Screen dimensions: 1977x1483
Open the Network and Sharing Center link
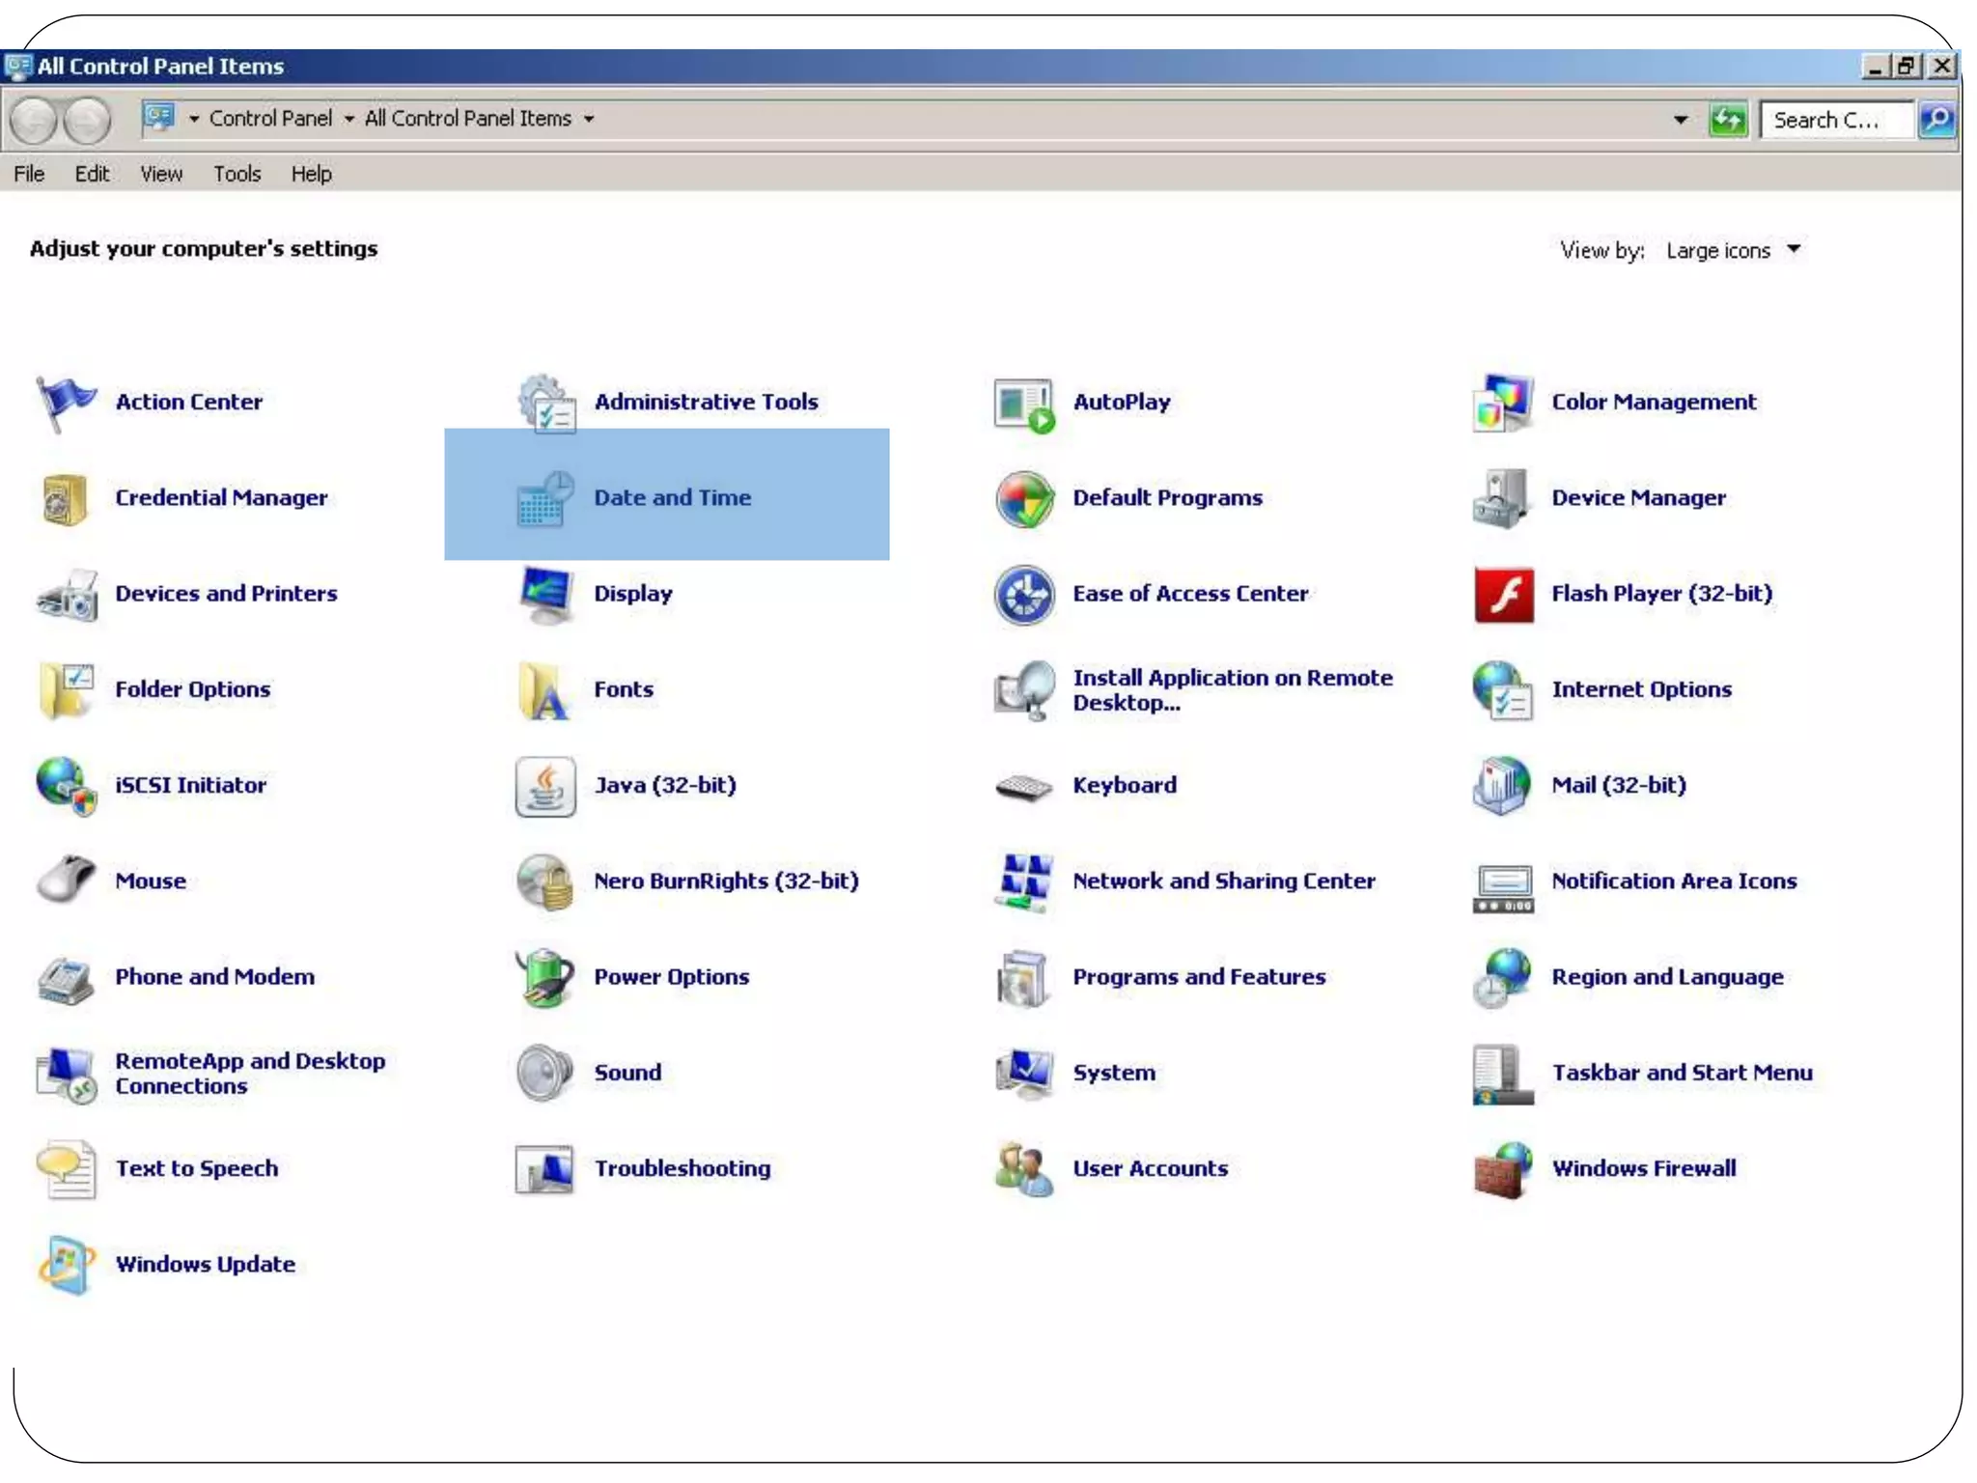[1223, 881]
